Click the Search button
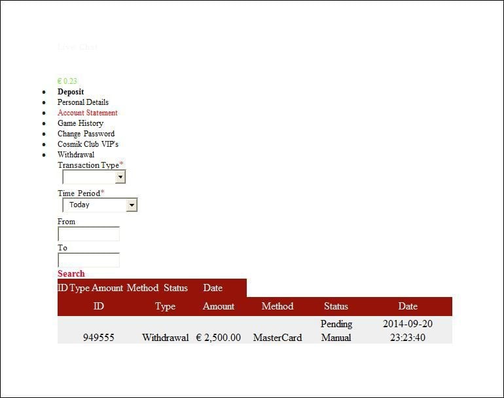Image resolution: width=504 pixels, height=398 pixels. [x=71, y=273]
